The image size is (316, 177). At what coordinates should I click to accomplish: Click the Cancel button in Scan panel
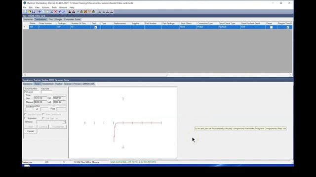31,131
